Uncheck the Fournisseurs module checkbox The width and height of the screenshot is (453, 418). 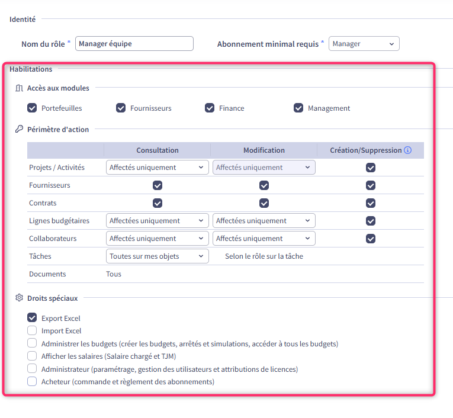pos(121,108)
